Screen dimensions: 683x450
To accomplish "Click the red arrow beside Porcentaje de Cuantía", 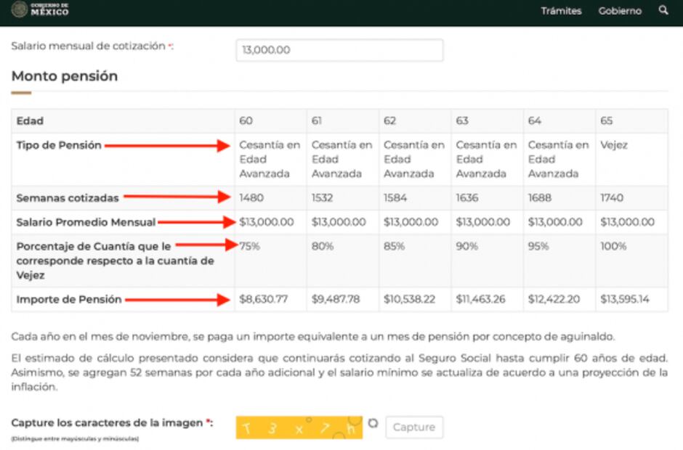I will (206, 245).
